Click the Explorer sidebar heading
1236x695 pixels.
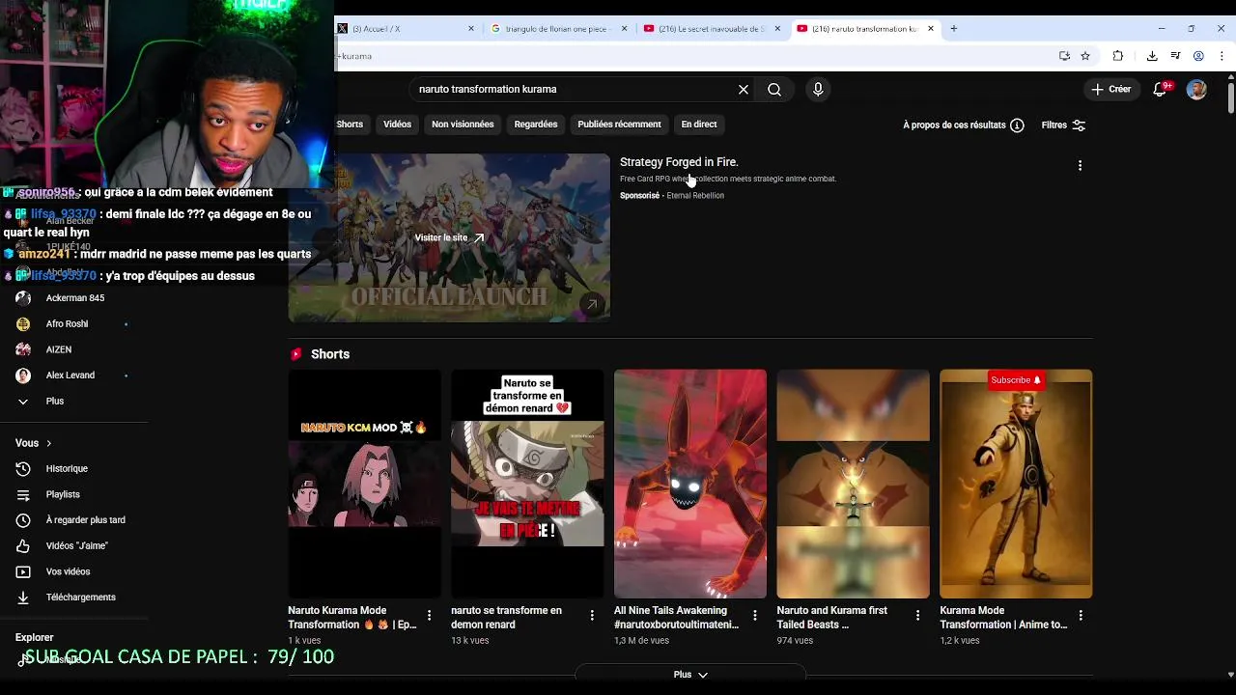[x=35, y=637]
